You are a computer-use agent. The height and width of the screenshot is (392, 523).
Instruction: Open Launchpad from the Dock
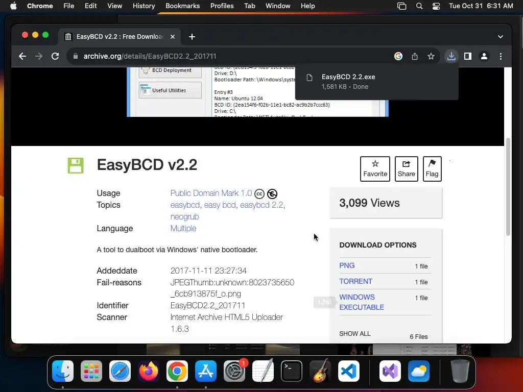[x=91, y=371]
